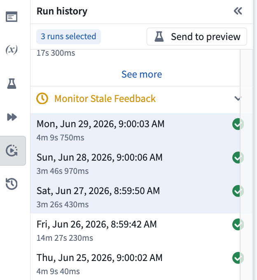Click the Monitor Stale Feedback heading

(x=105, y=99)
